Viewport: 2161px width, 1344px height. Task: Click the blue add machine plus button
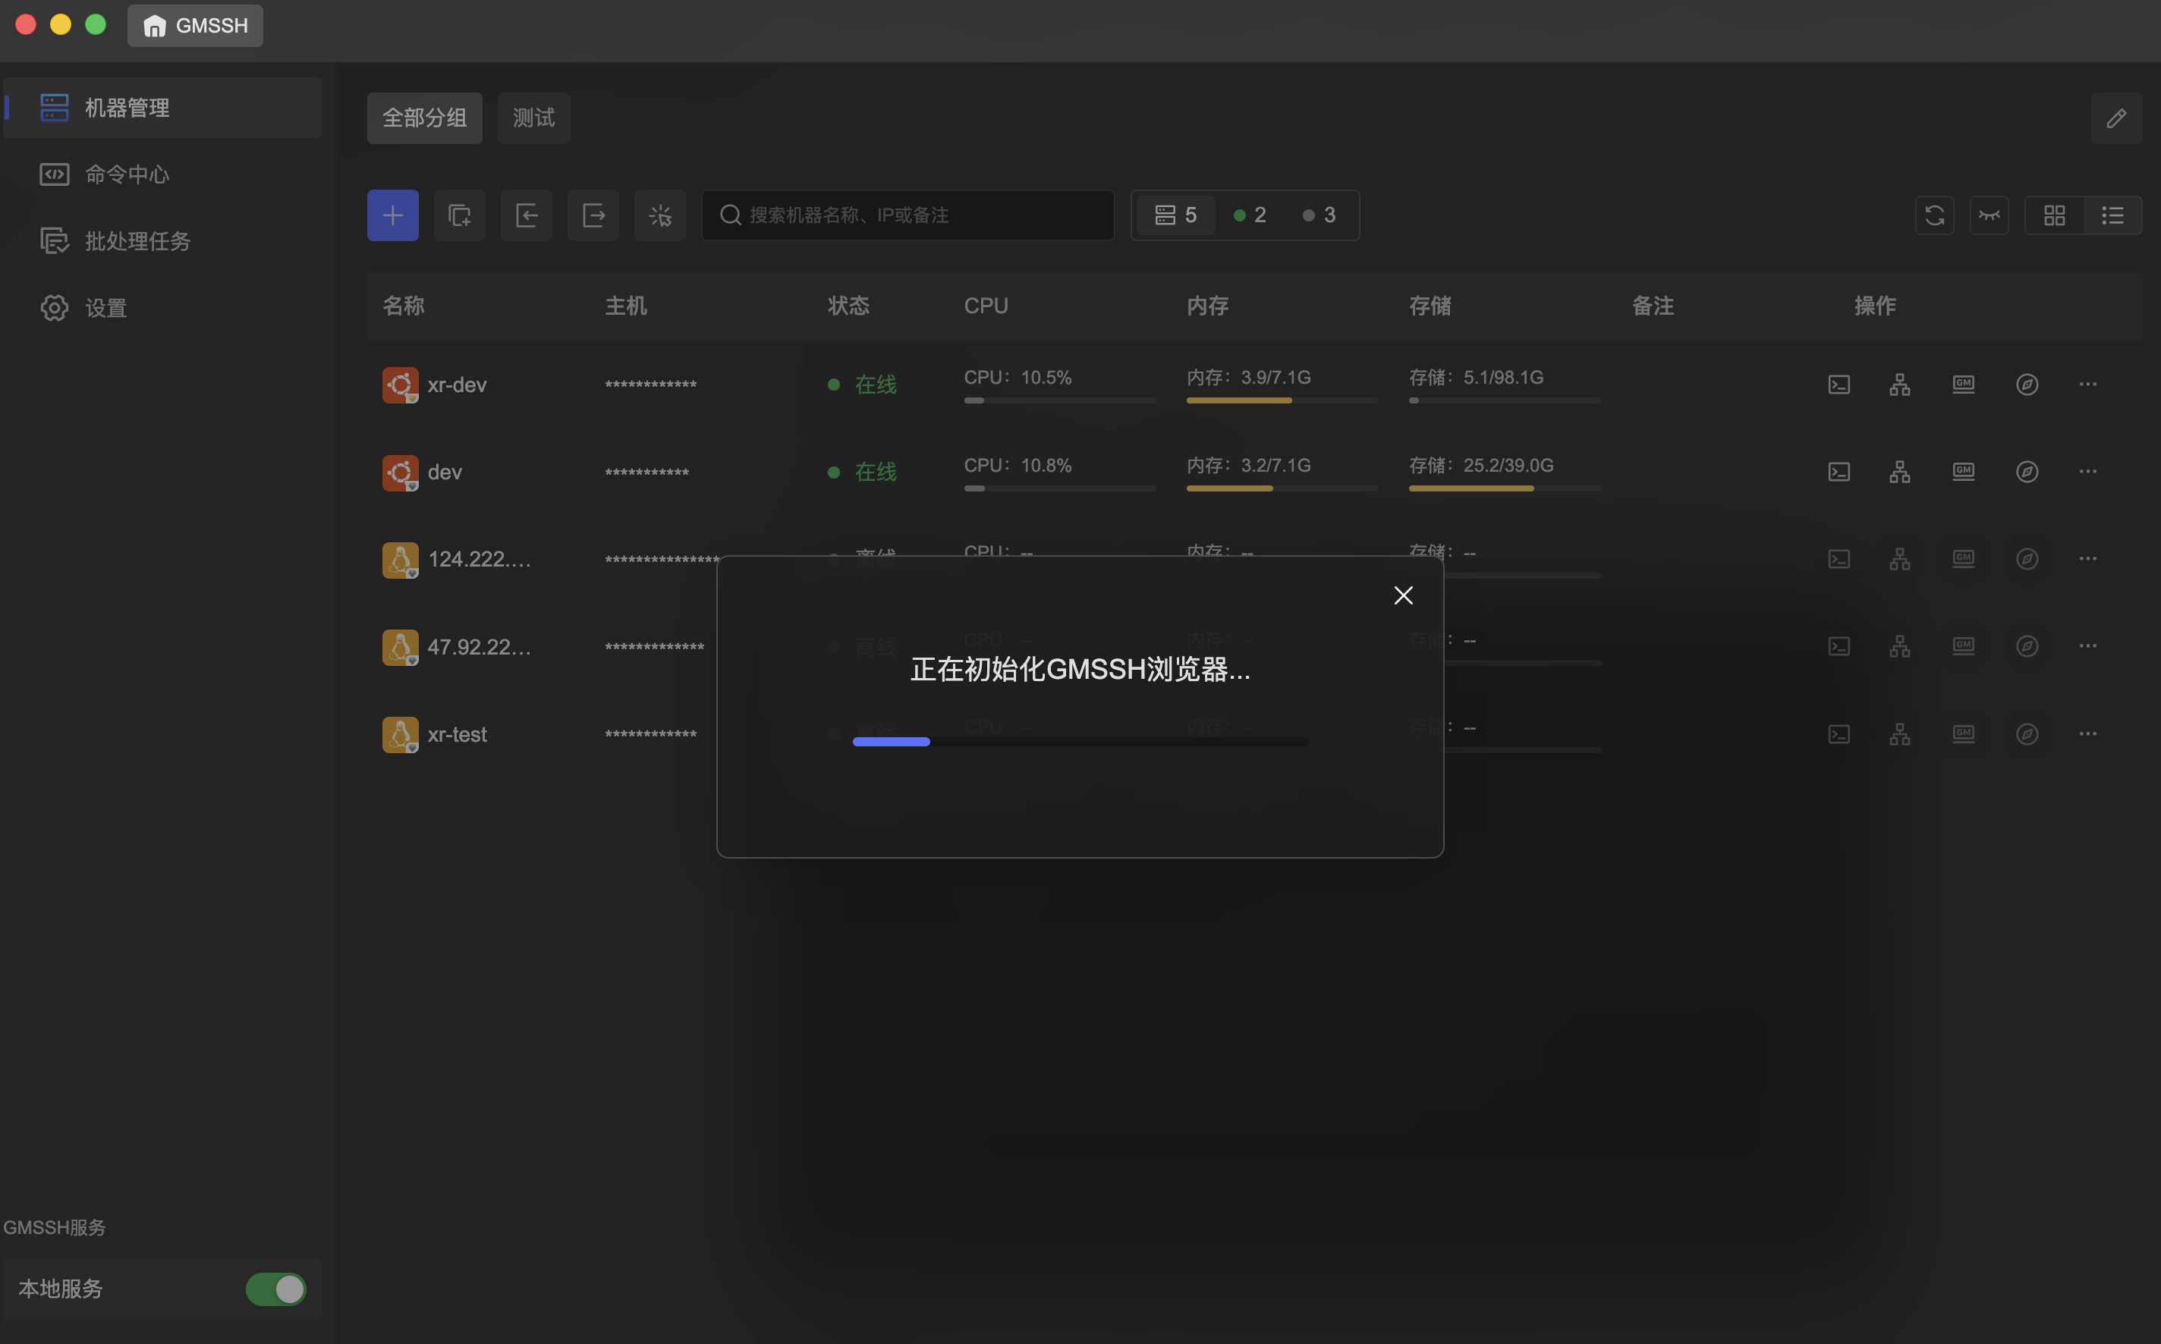393,215
